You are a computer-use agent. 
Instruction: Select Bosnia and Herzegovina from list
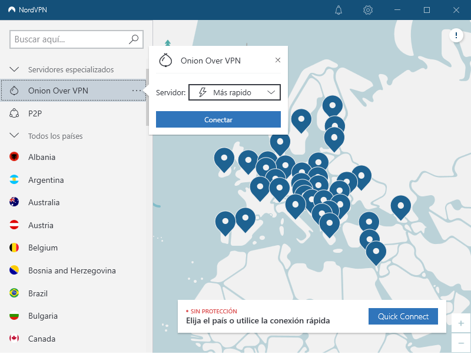(x=73, y=270)
